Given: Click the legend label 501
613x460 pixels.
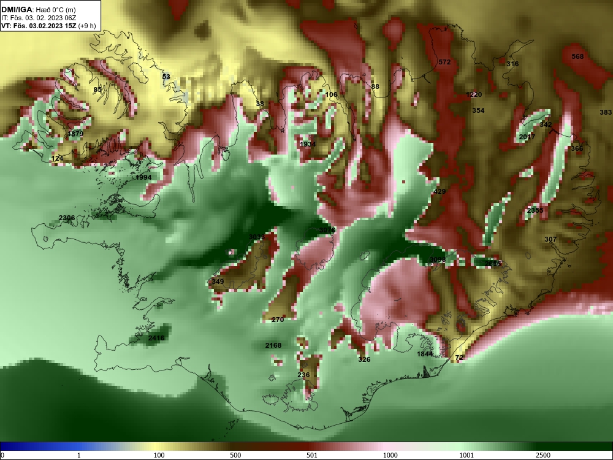Looking at the screenshot, I should [x=312, y=455].
